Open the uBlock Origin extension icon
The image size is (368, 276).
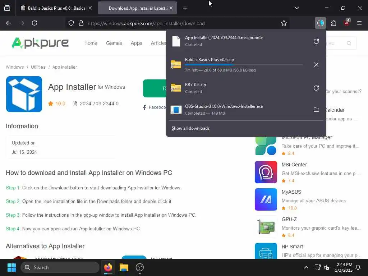click(347, 23)
